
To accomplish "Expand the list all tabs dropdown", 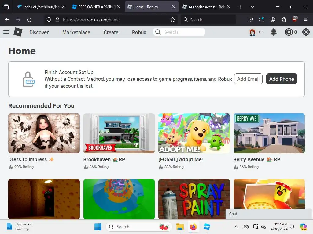I will tap(252, 7).
